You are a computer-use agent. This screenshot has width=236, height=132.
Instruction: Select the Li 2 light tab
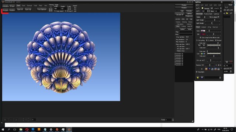(202, 5)
